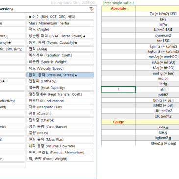
Task: Choose Mass Momentum Inertia category
Action: point(60,23)
